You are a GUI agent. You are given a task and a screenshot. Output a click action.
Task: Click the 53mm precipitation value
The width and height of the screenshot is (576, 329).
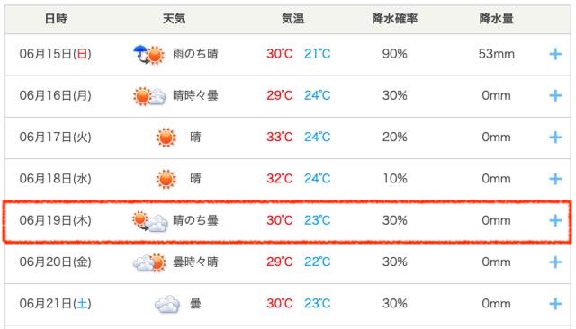pyautogui.click(x=496, y=54)
